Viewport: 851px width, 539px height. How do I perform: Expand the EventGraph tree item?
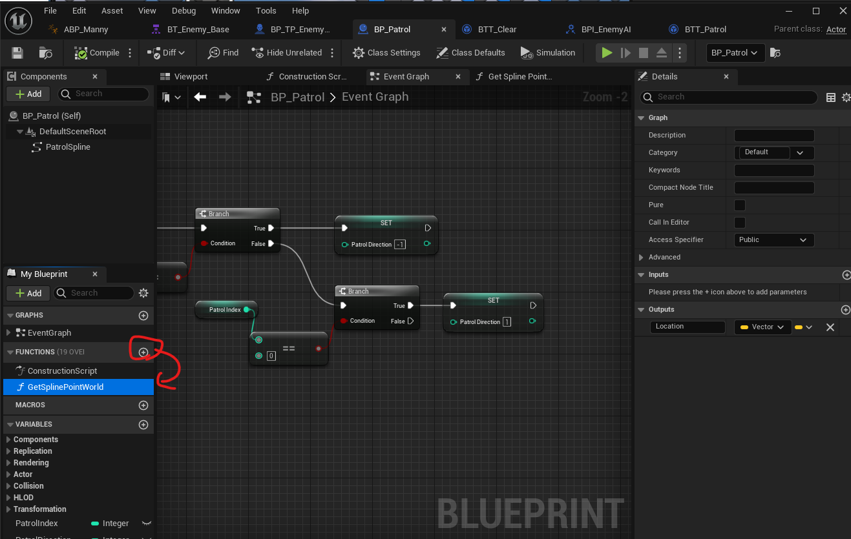point(8,332)
